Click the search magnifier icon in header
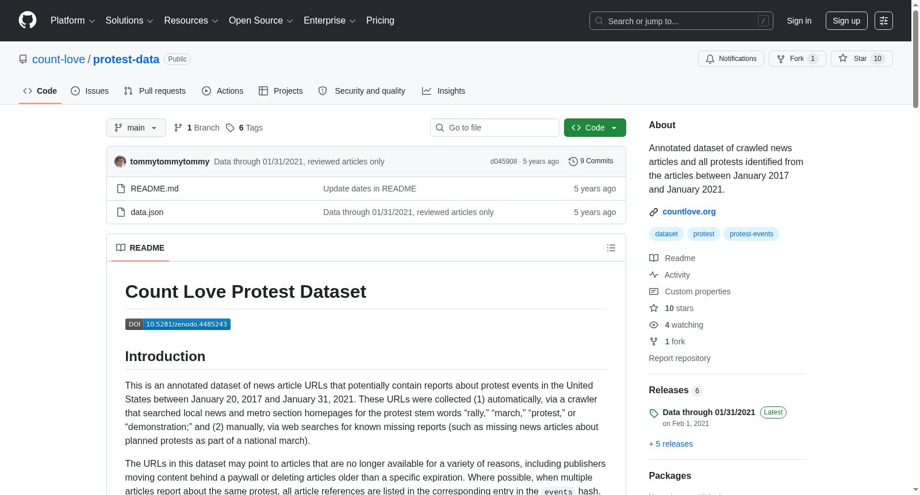Viewport: 920px width, 495px height. (x=599, y=21)
